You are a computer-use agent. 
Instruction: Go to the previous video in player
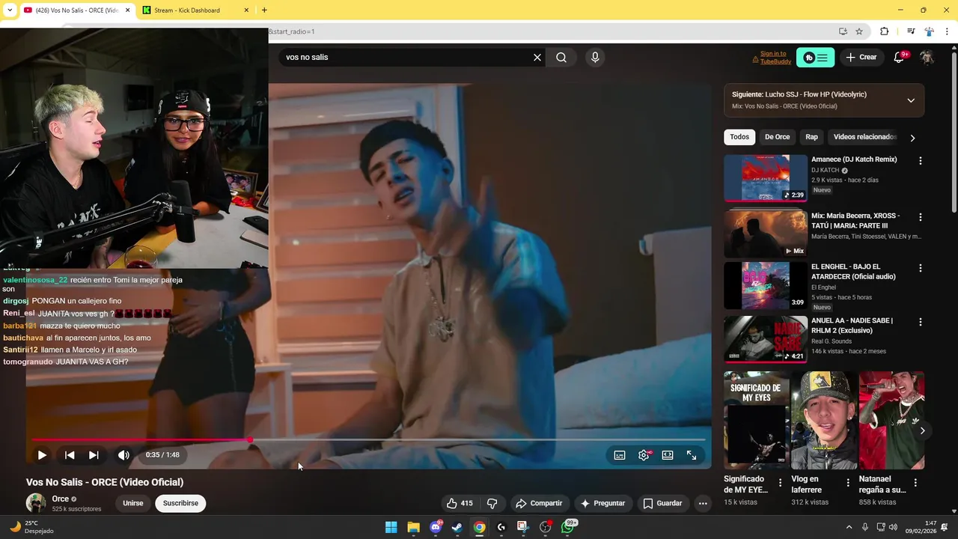(70, 454)
